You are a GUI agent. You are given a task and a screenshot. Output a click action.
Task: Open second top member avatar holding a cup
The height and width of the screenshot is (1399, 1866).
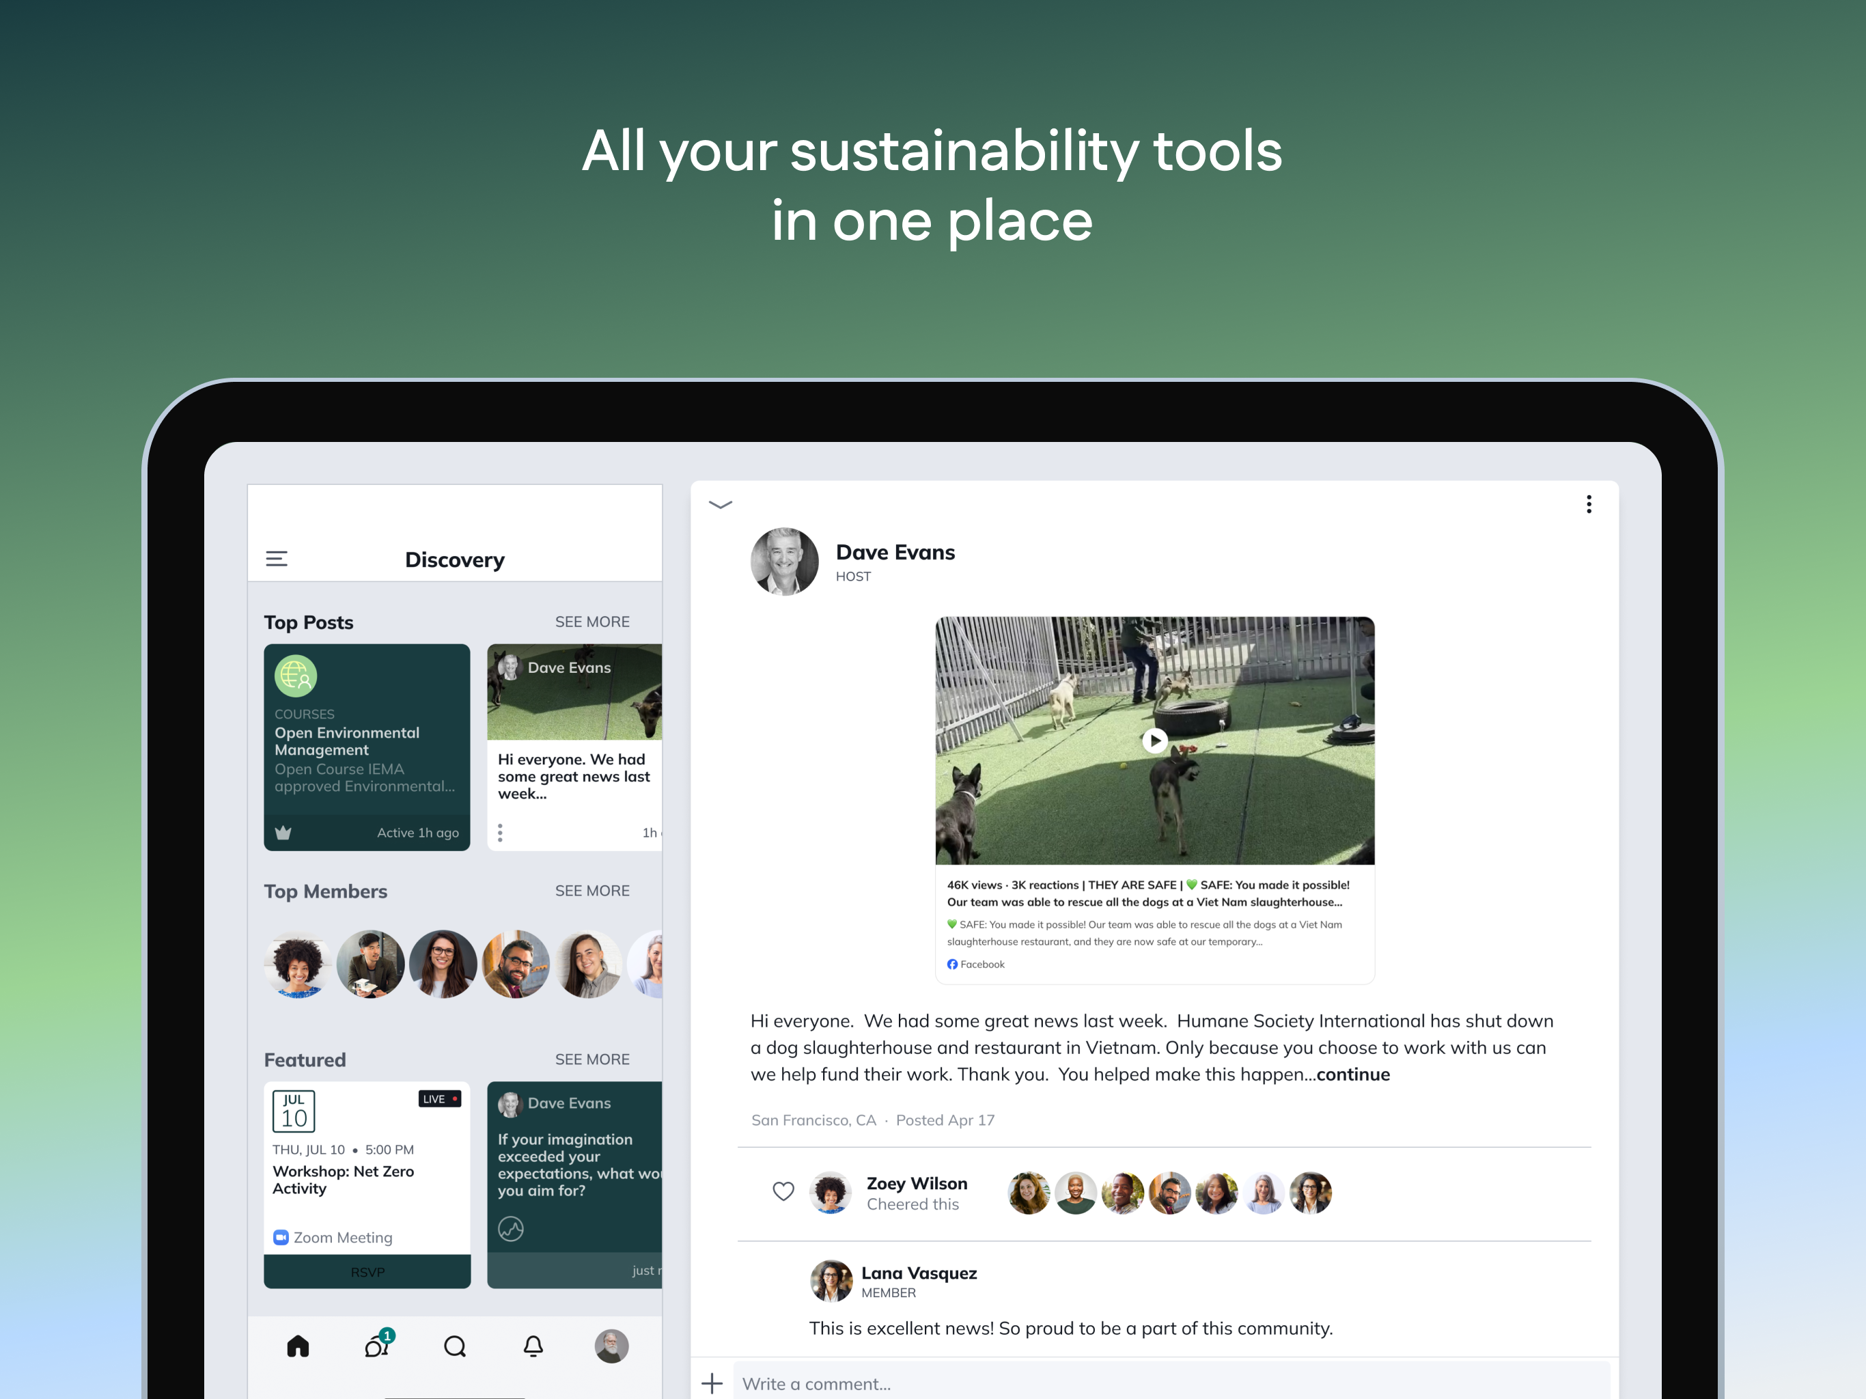[x=370, y=965]
